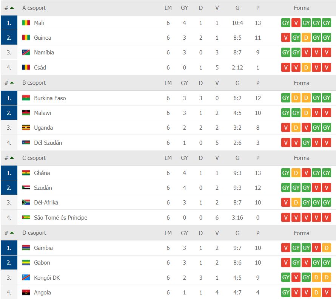336x299 pixels.
Task: Open the Kongói DK team link
Action: click(47, 278)
